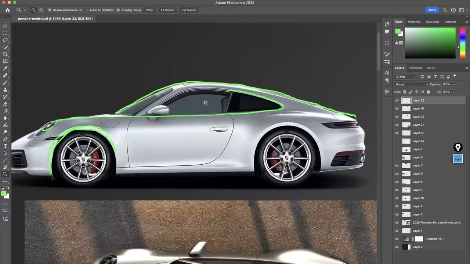Enable the Resize Windows to Fit checkbox
The width and height of the screenshot is (470, 264).
pyautogui.click(x=50, y=10)
